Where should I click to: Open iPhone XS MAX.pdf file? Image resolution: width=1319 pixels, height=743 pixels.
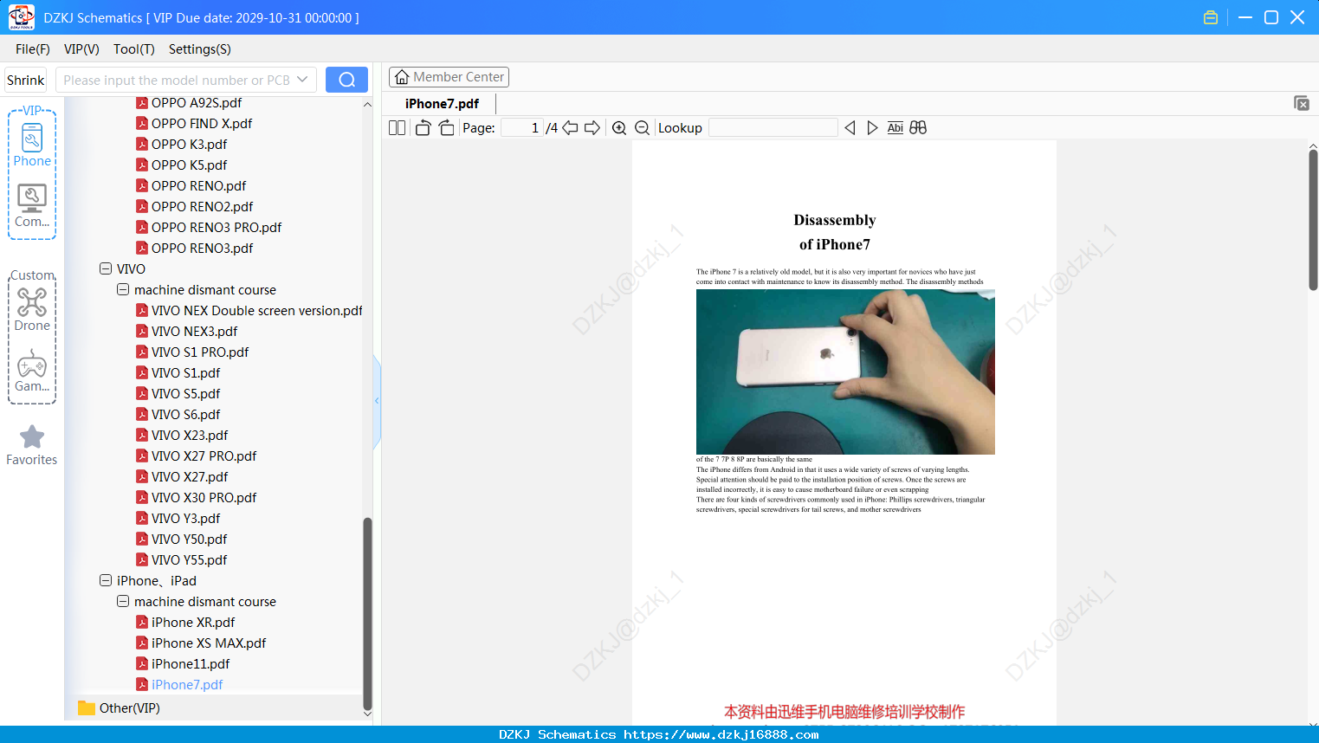(201, 643)
